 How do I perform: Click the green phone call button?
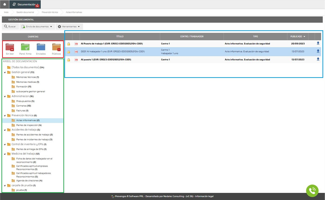coord(312,191)
